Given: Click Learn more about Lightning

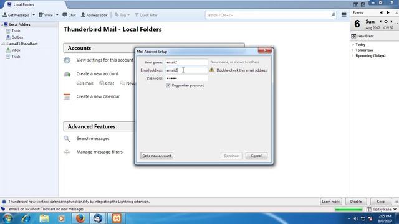Looking at the screenshot, I should (x=330, y=202).
